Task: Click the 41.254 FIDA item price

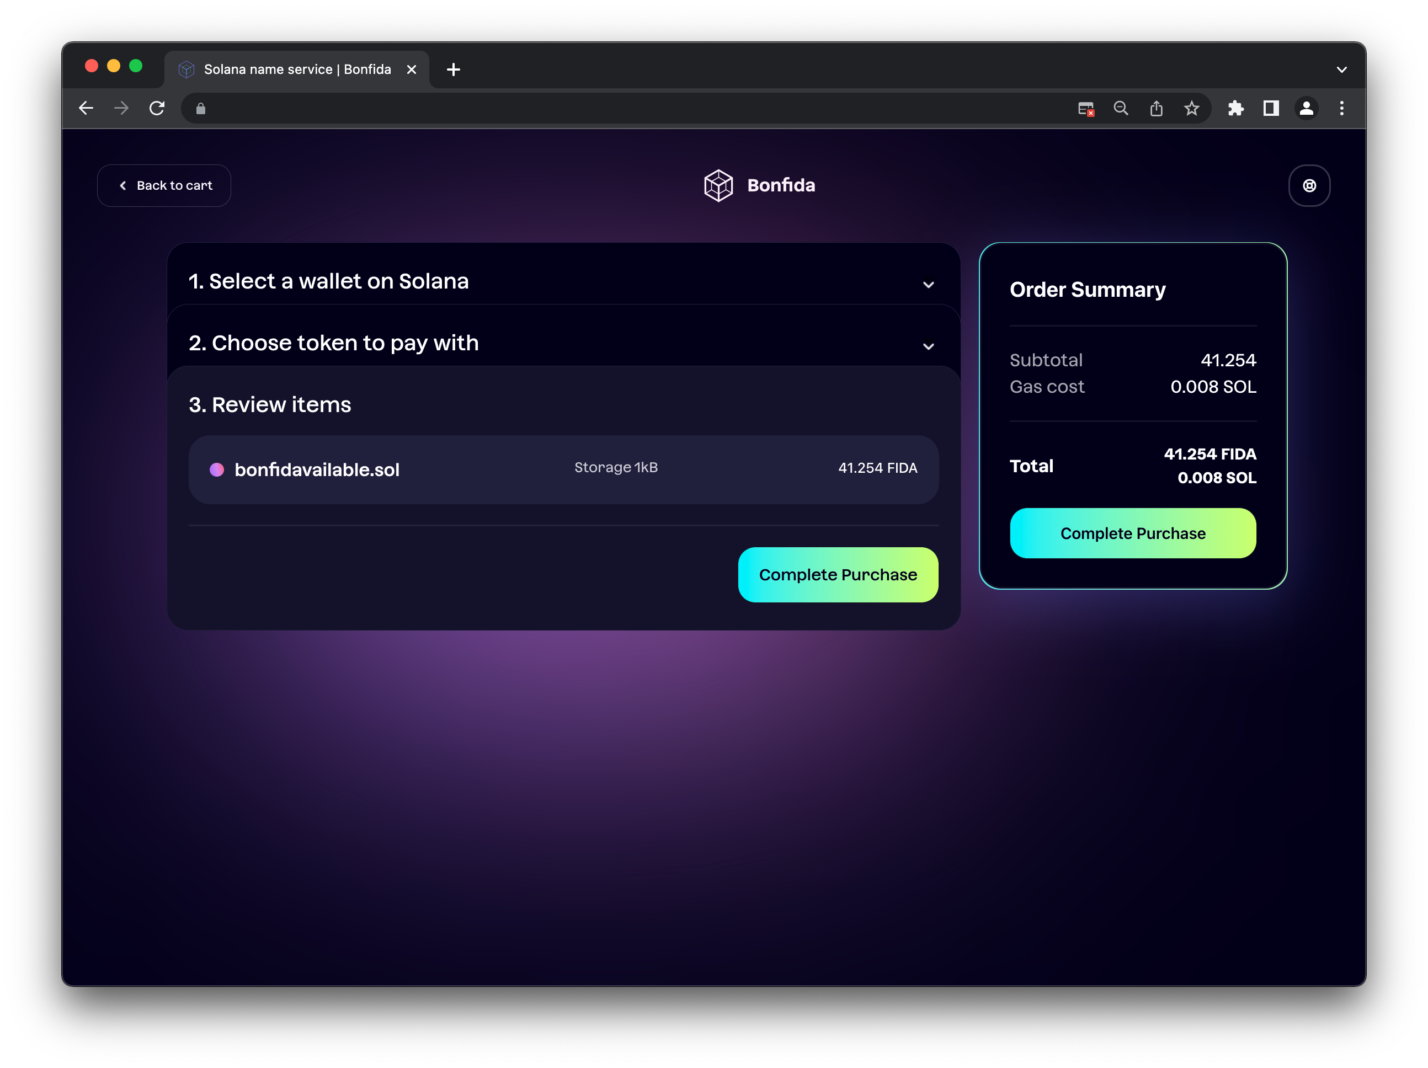Action: pos(877,468)
